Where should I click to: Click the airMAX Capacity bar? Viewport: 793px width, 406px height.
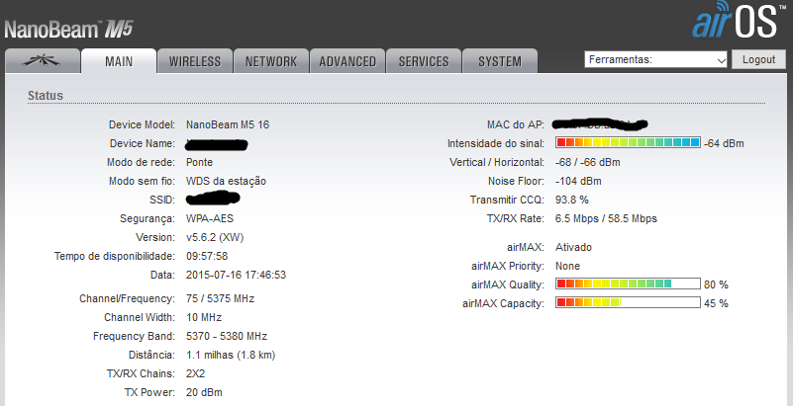[x=628, y=302]
